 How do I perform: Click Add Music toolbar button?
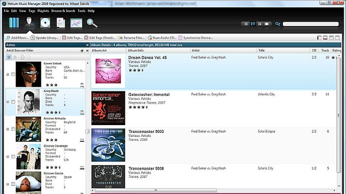pyautogui.click(x=18, y=38)
